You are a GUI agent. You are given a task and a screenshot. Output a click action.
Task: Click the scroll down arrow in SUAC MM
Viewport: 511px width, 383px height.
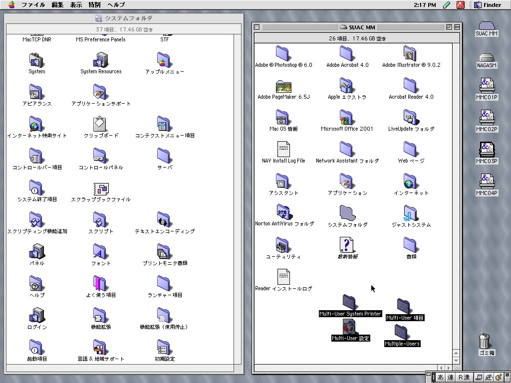456,361
